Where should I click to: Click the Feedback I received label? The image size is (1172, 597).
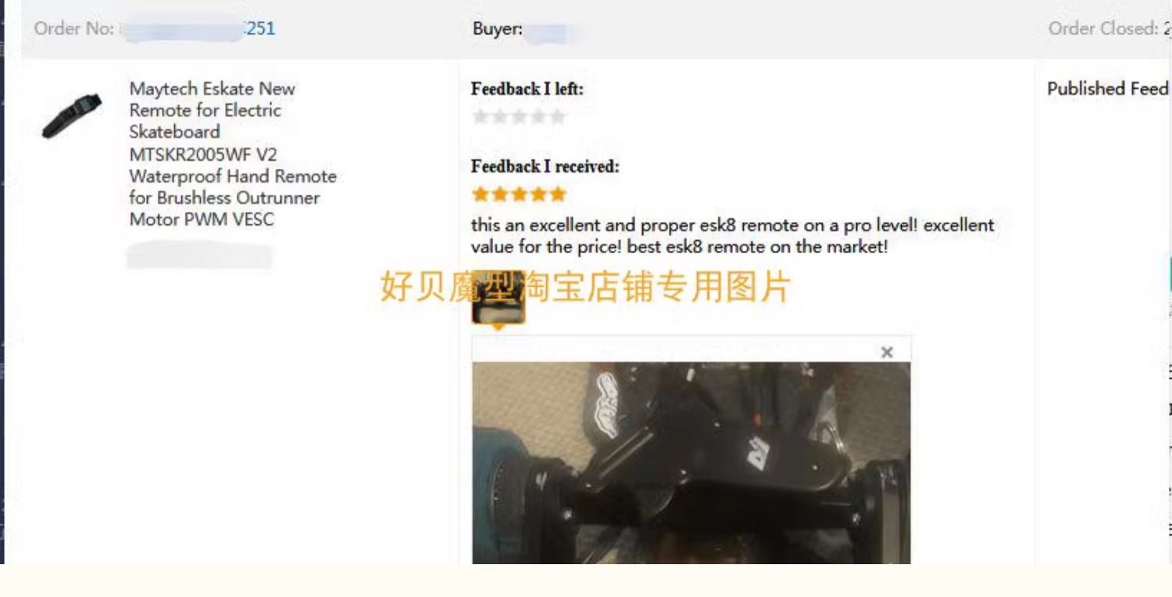point(545,166)
